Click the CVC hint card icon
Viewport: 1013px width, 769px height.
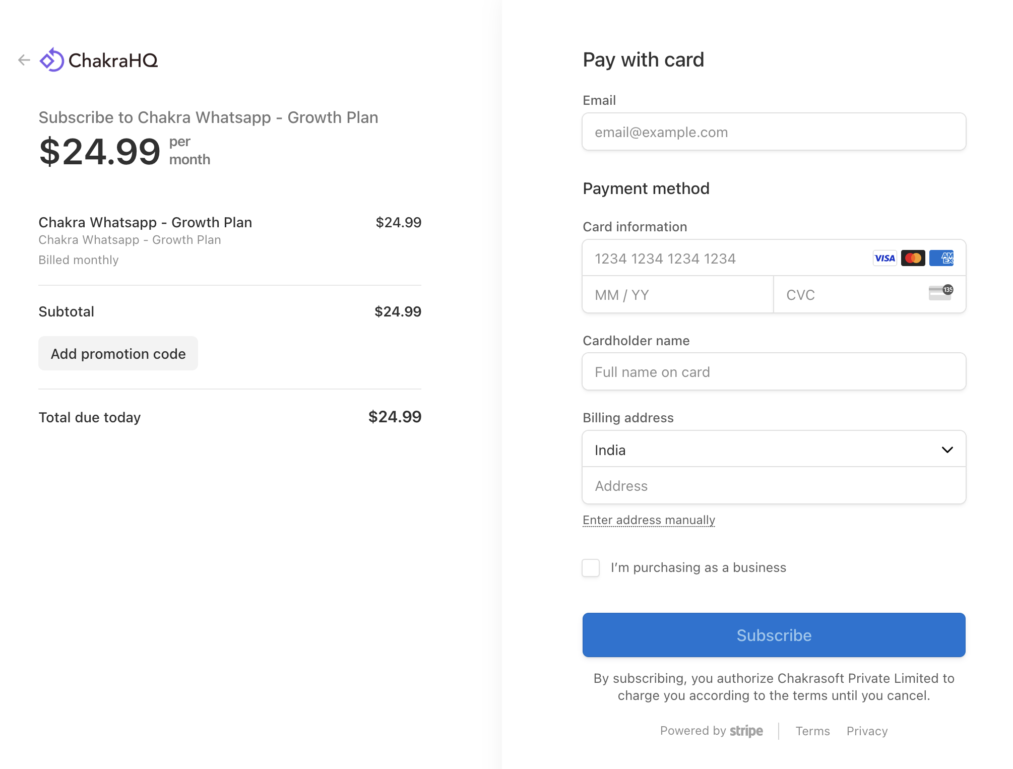(x=940, y=292)
